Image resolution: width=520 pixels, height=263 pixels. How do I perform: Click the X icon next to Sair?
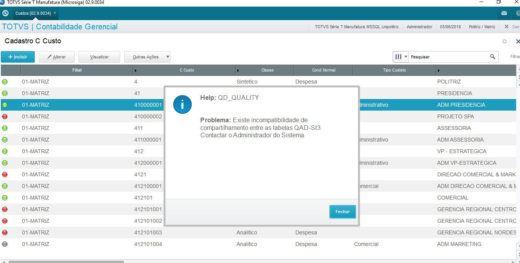point(506,27)
